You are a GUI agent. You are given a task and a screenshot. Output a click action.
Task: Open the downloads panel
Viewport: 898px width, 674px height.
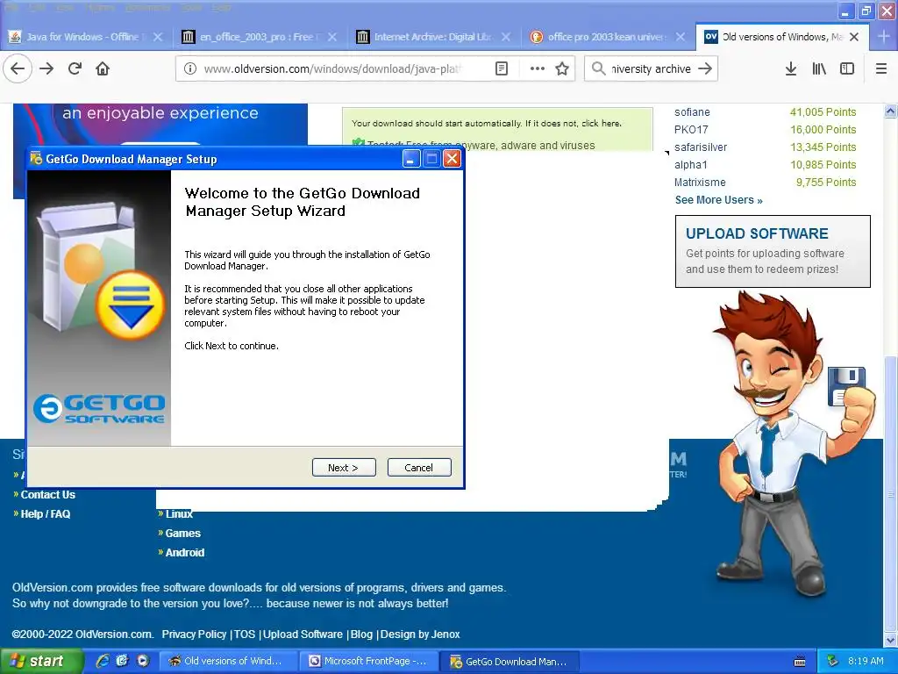[x=790, y=68]
